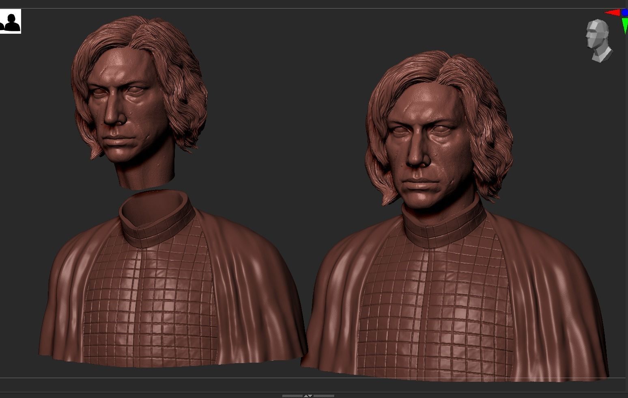Click the silhouette thumbnail in the top-left corner

point(11,22)
